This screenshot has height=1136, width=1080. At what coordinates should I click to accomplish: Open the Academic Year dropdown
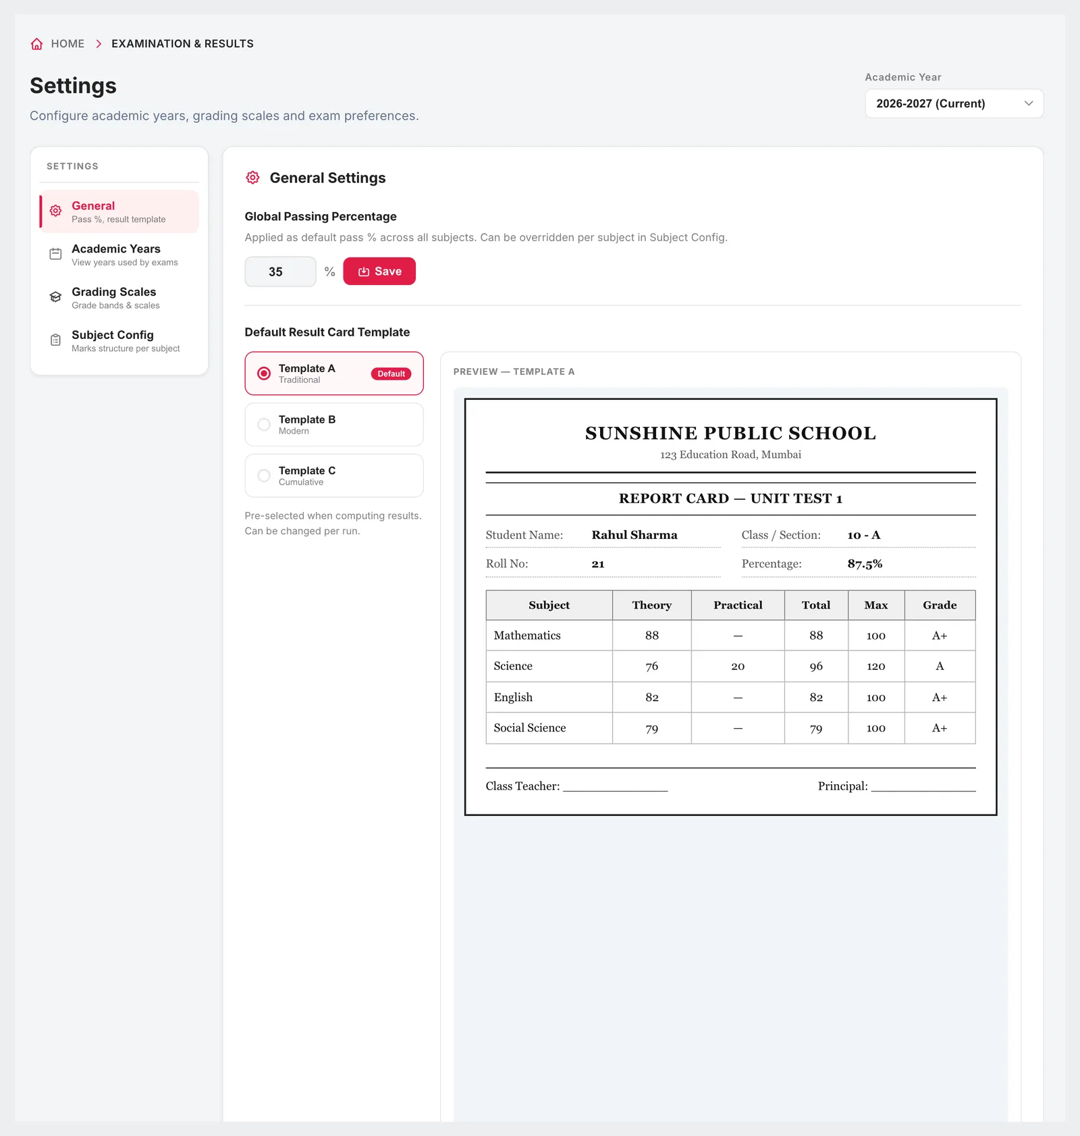tap(954, 103)
